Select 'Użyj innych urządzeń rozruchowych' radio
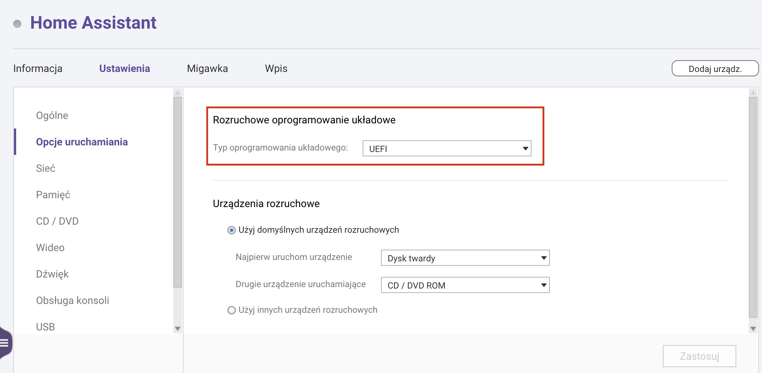Image resolution: width=762 pixels, height=373 pixels. tap(232, 310)
